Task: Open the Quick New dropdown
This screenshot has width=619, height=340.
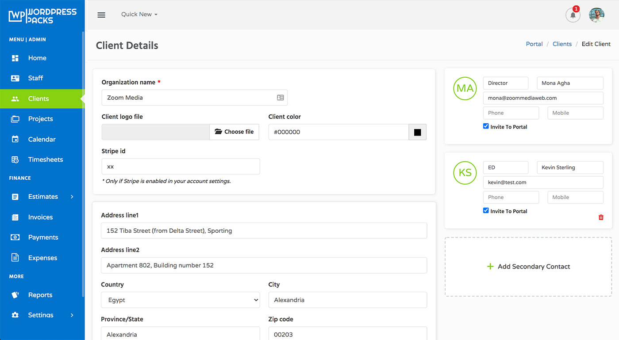Action: tap(138, 14)
